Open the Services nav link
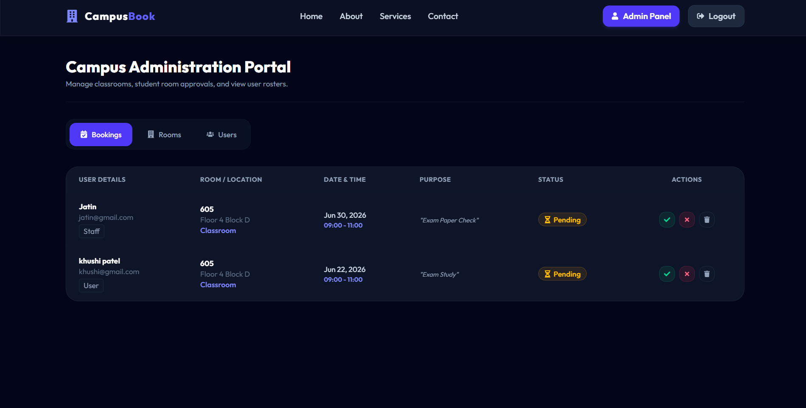Image resolution: width=806 pixels, height=408 pixels. coord(395,16)
